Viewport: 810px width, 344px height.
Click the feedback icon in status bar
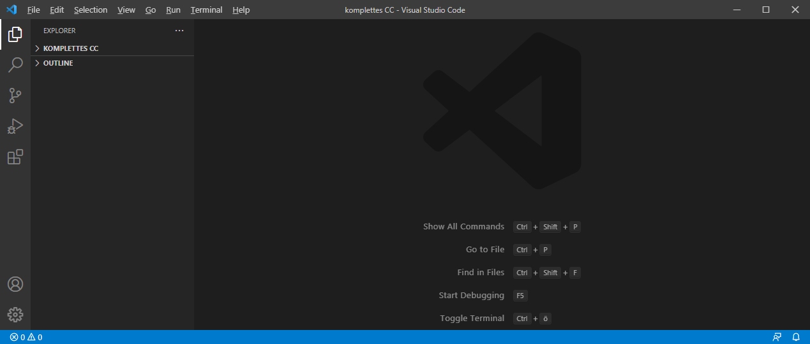pos(777,337)
